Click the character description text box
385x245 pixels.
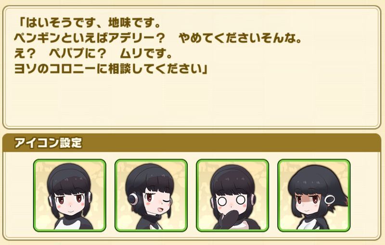[192, 67]
